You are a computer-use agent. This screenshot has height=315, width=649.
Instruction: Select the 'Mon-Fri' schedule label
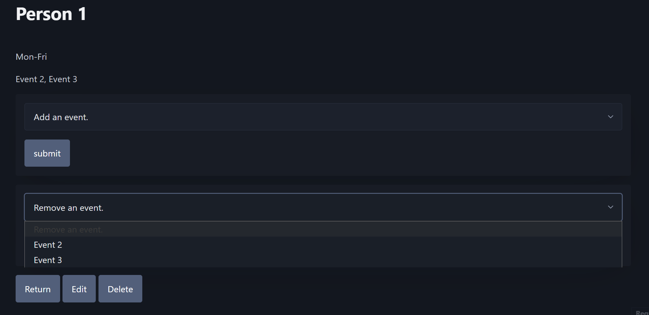coord(31,57)
